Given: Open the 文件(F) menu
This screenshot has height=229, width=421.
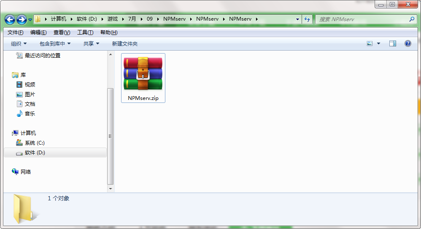Looking at the screenshot, I should 15,32.
